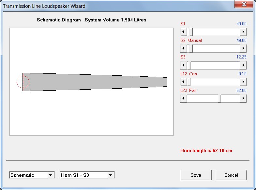Image resolution: width=256 pixels, height=190 pixels.
Task: Open the Horn S1 - S3 dropdown
Action: 111,175
